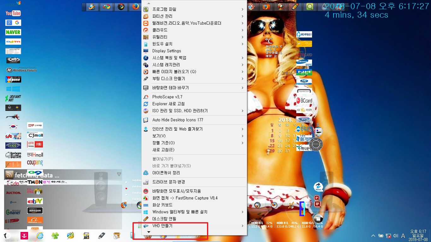Launch 화면 캡쳐 FastStone Capture V8.4
Viewport: 431px width, 242px height.
pos(194,198)
